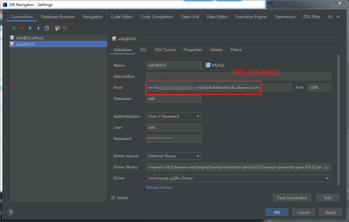Select the Connections tab

pos(22,17)
